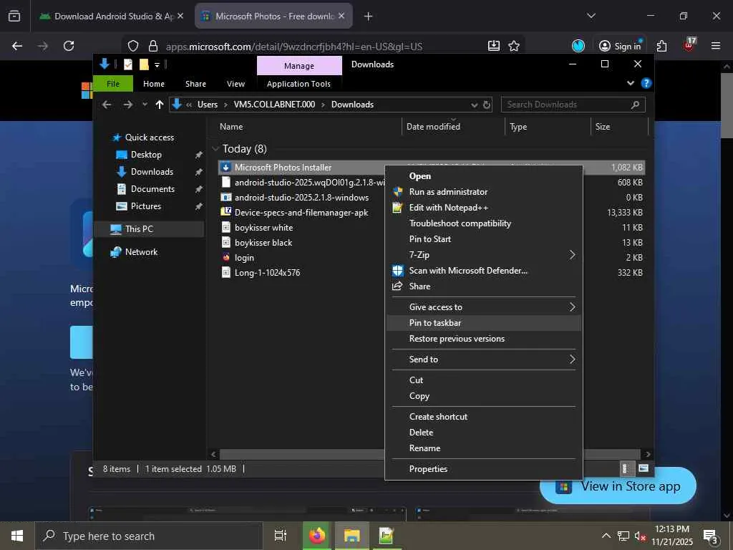Select the Manage contextual tab
This screenshot has width=733, height=550.
(299, 66)
